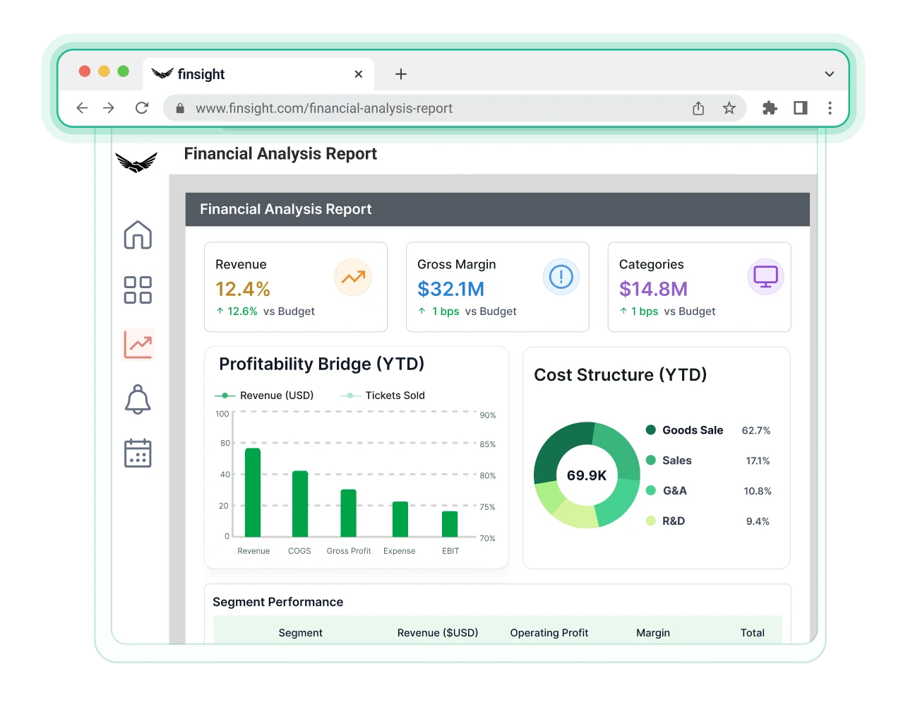Viewport: 908px width, 712px height.
Task: Open the calendar sidebar icon
Action: (x=138, y=453)
